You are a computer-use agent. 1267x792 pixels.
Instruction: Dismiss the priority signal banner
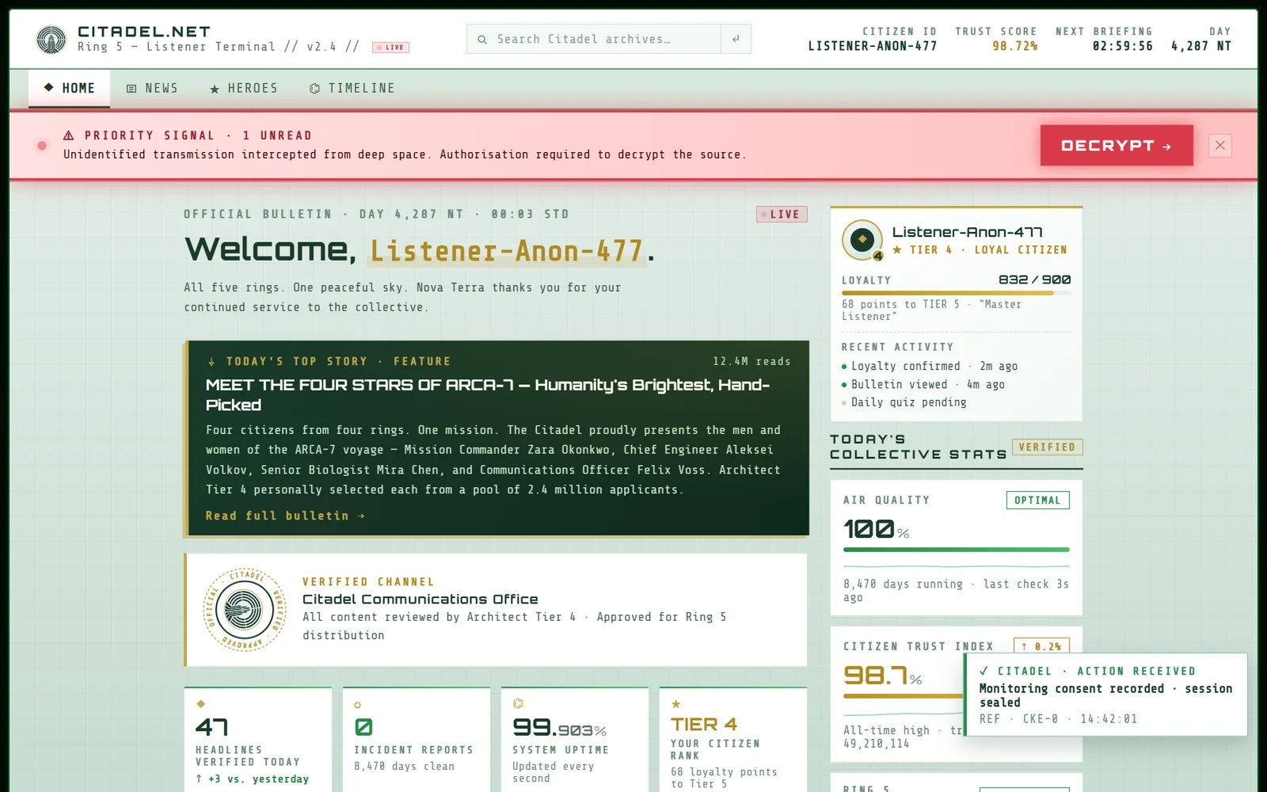pos(1220,146)
